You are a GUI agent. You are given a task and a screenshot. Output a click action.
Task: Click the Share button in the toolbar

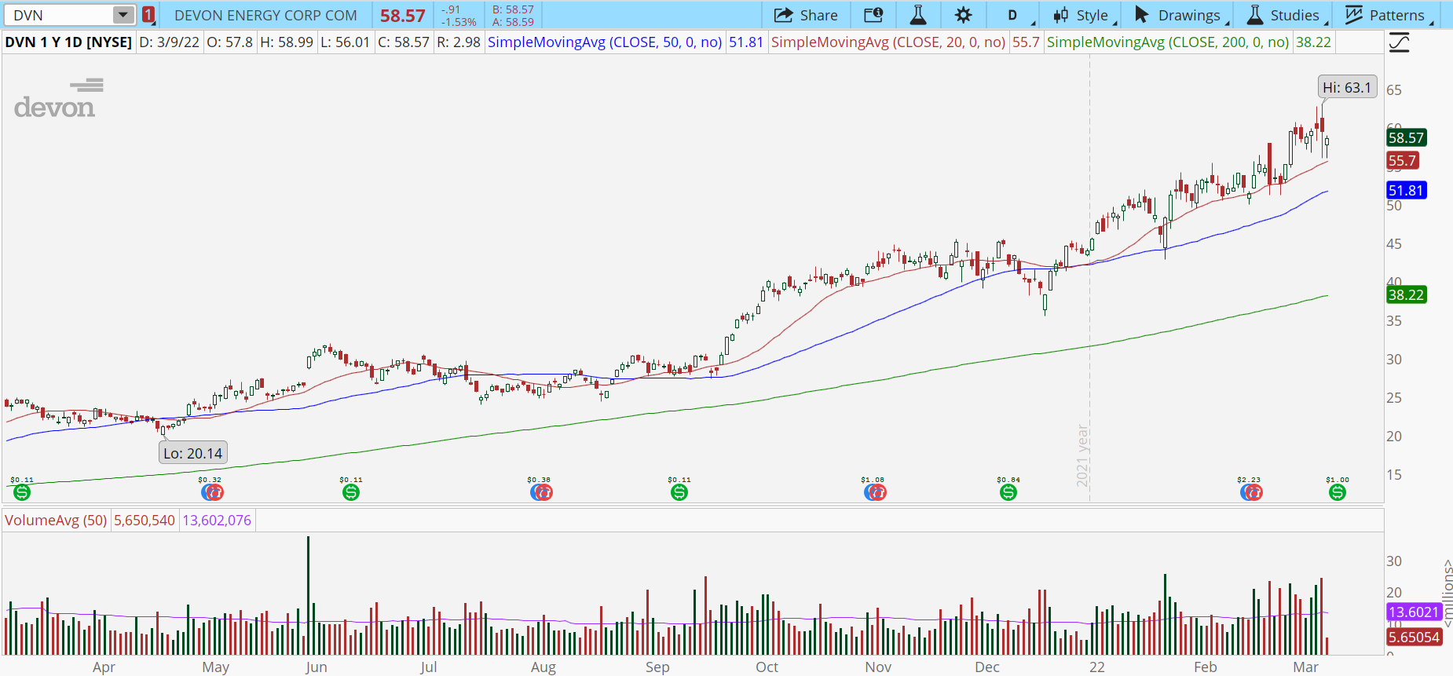pos(806,15)
